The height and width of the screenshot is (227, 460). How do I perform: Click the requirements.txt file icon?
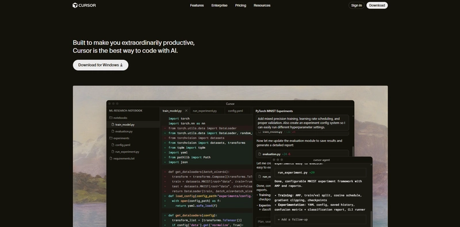click(x=111, y=159)
